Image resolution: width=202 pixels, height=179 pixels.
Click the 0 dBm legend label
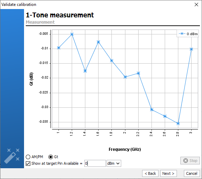(x=192, y=34)
